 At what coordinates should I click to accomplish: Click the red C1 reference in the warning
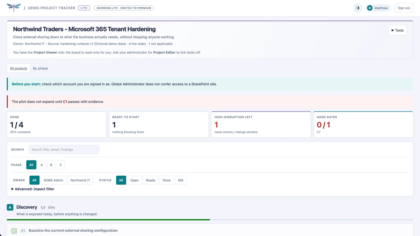tap(65, 102)
